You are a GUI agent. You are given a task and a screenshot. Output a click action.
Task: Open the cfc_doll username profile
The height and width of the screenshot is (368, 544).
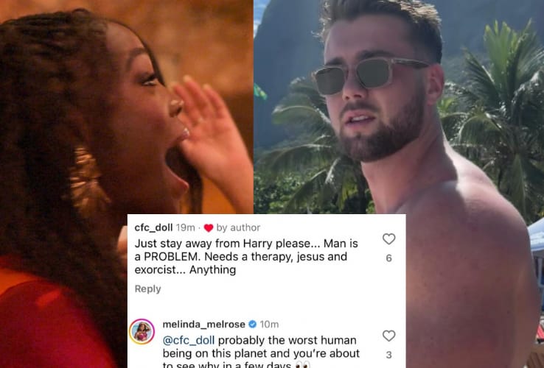coord(153,227)
